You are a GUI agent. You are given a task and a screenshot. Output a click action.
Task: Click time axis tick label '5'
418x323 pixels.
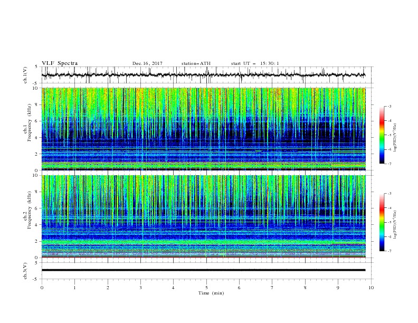pos(206,288)
